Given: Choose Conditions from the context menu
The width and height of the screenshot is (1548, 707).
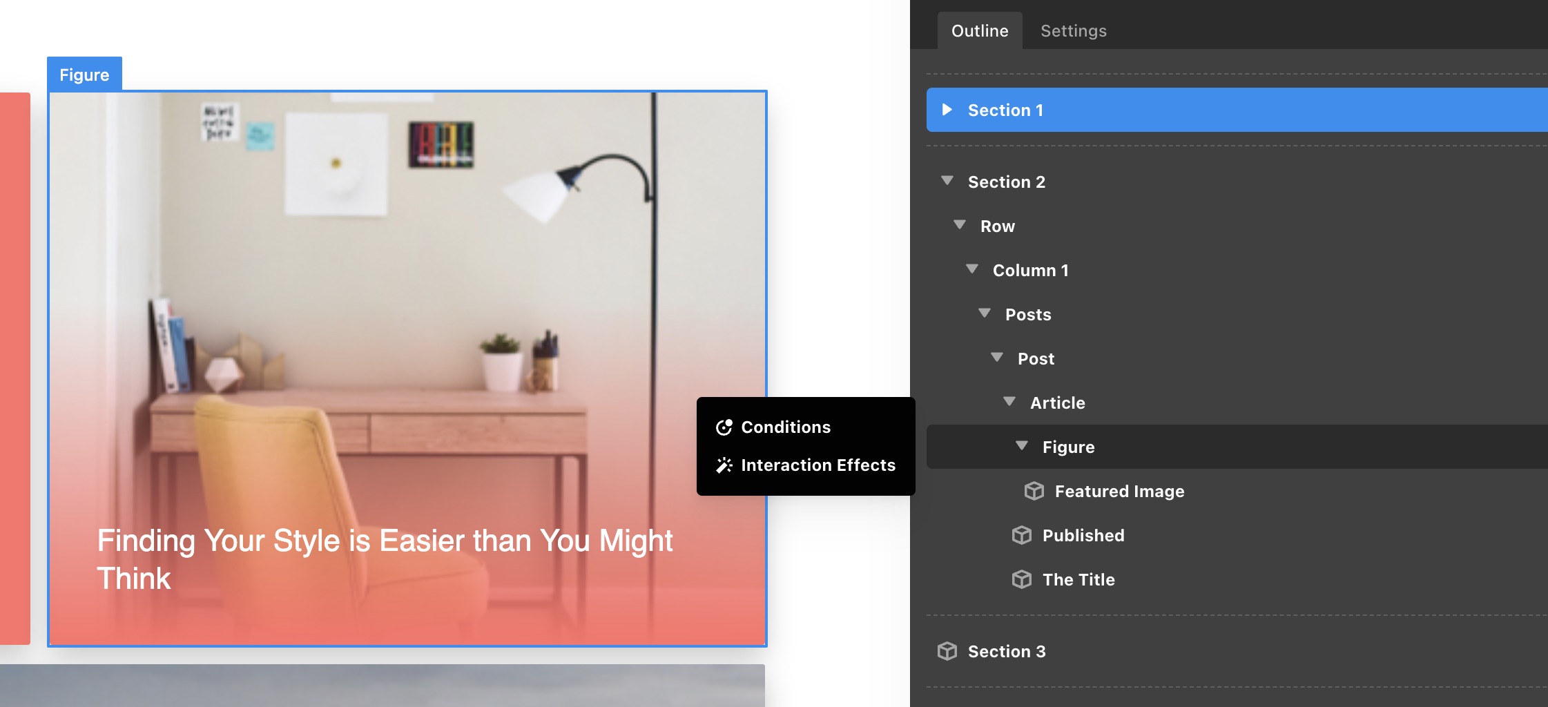Looking at the screenshot, I should point(786,427).
